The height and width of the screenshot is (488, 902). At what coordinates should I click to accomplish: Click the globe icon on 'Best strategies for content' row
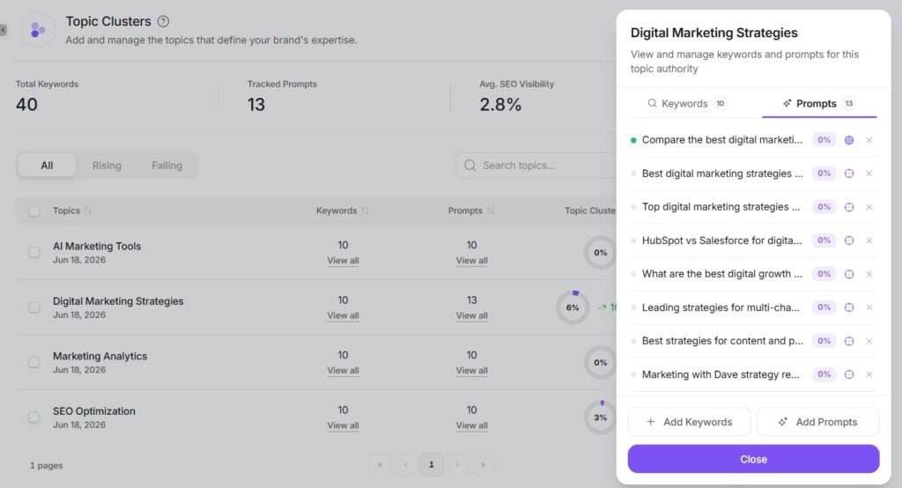849,341
